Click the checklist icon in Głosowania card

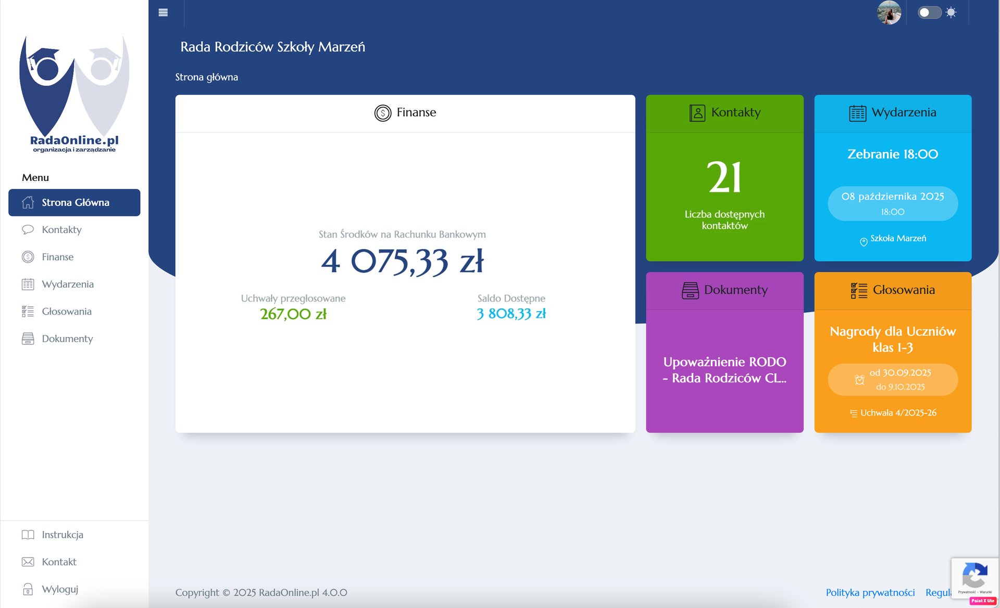859,290
